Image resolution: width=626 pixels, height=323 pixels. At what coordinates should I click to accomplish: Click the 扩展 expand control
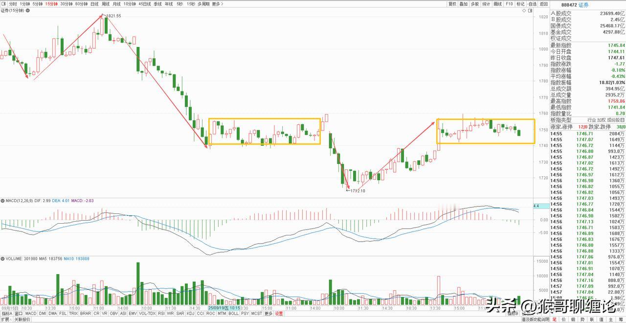tap(6, 319)
